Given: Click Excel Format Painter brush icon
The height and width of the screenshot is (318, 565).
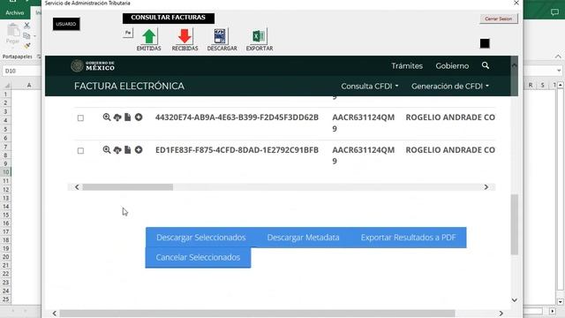Looking at the screenshot, I should tap(27, 46).
